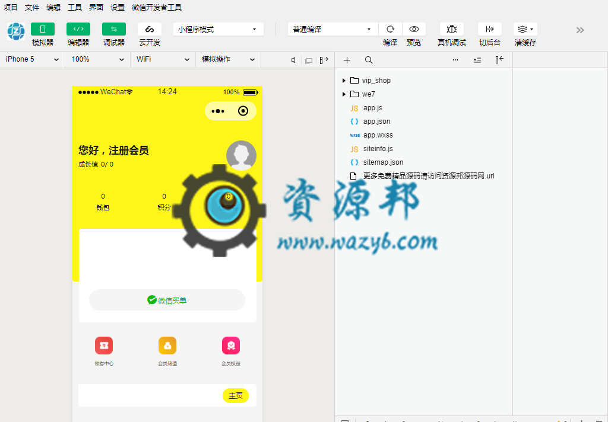Toggle the 编辑器 editor panel

tap(78, 30)
